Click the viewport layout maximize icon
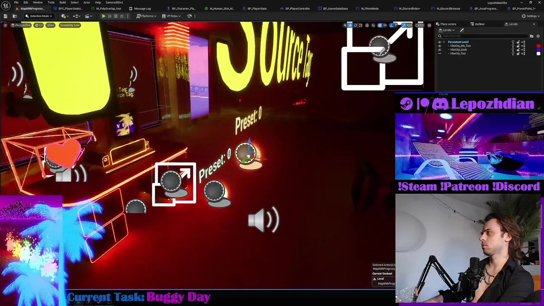 (429, 25)
